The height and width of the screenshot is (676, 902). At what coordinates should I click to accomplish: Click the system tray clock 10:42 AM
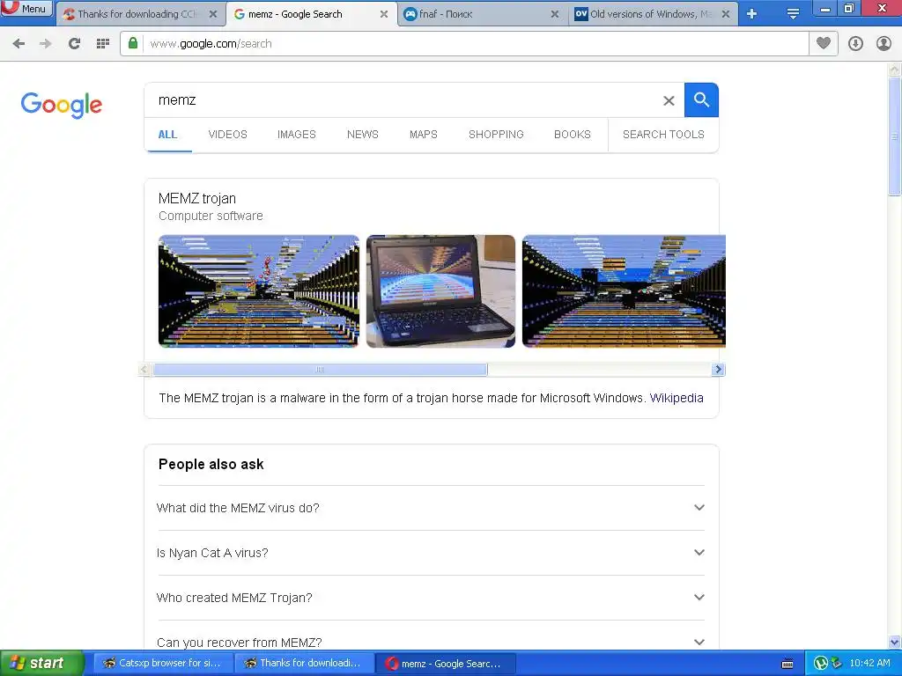(869, 664)
